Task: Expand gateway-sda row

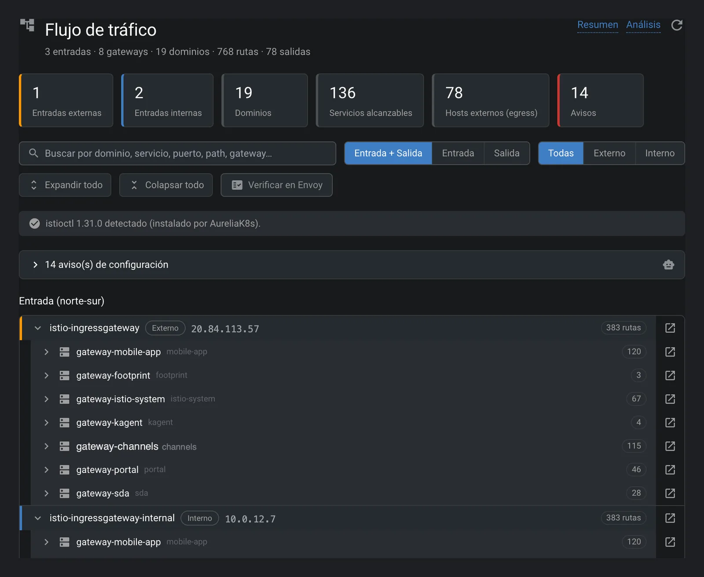Action: 46,494
